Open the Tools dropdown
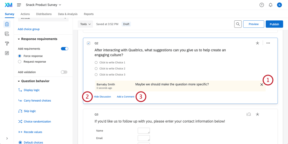Screen dimensions: 288x144 tap(85, 24)
